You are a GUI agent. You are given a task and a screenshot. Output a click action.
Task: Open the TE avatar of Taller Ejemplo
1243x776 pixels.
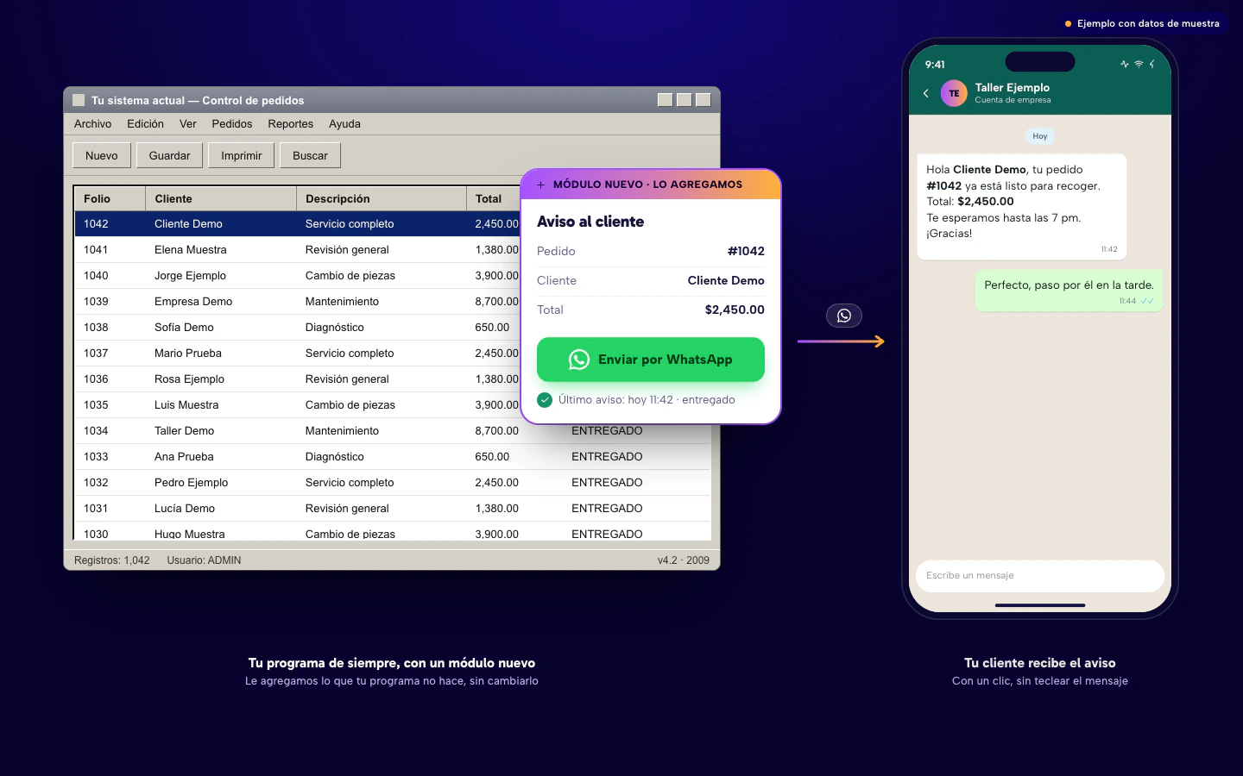point(954,93)
